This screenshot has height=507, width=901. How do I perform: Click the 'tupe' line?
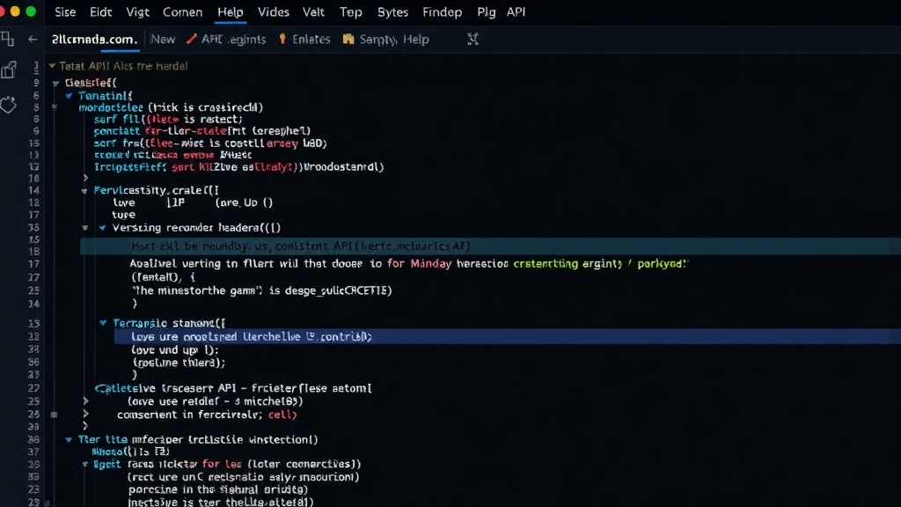[x=123, y=215]
